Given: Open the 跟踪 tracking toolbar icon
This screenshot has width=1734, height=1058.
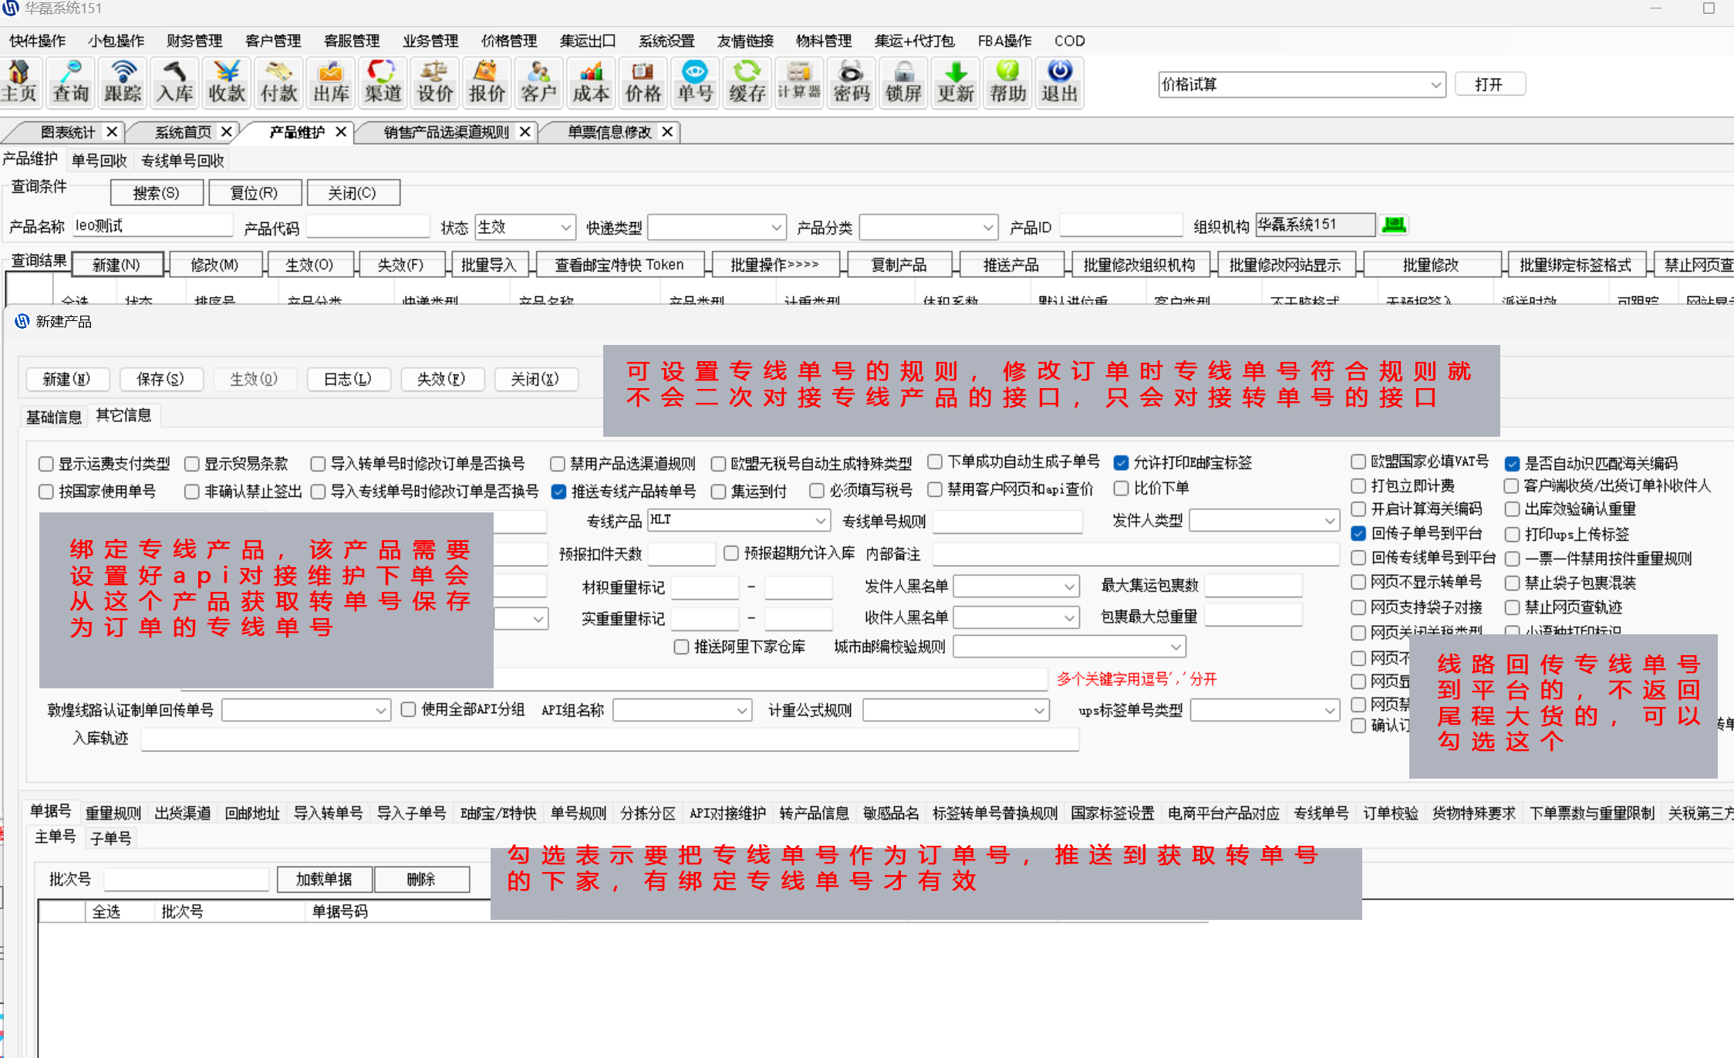Looking at the screenshot, I should point(123,82).
